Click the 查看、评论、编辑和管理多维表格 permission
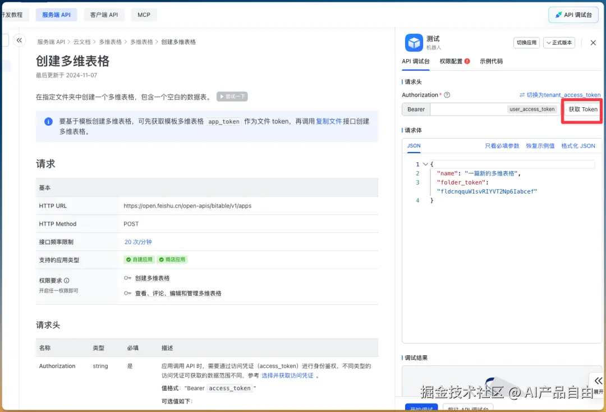This screenshot has height=412, width=606. click(178, 294)
